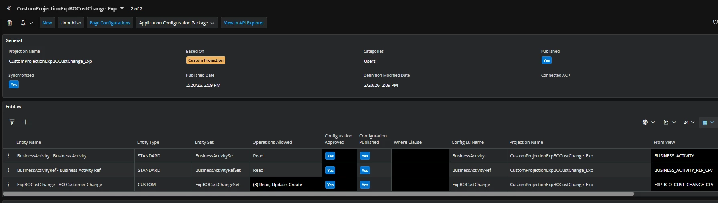Image resolution: width=718 pixels, height=203 pixels.
Task: Open View in API Explorer
Action: (x=244, y=23)
